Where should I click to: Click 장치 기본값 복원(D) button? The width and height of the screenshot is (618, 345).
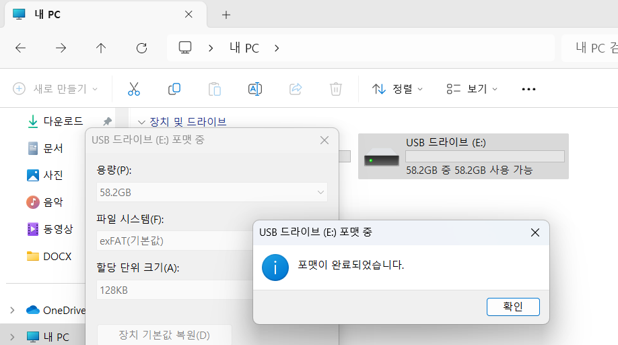click(164, 335)
